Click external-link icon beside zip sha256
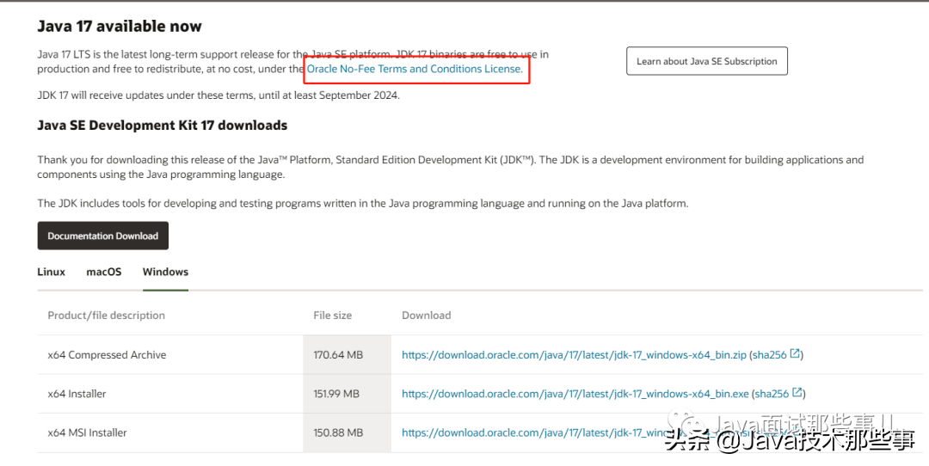The image size is (929, 466). [795, 353]
